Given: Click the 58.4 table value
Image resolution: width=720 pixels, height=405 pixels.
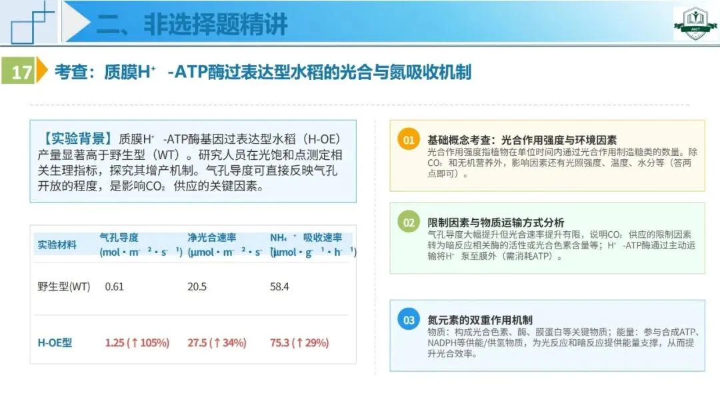Looking at the screenshot, I should click(x=279, y=286).
